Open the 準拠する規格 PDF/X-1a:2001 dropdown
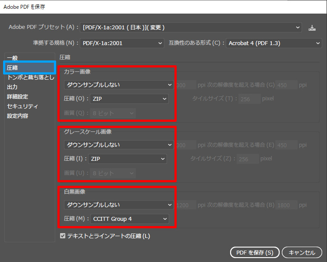 pos(122,43)
